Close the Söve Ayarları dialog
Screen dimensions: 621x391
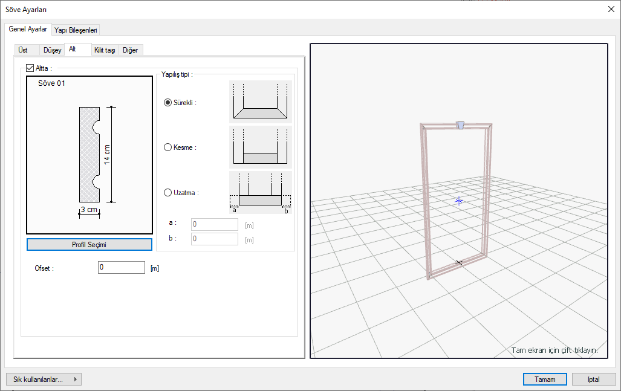point(610,9)
